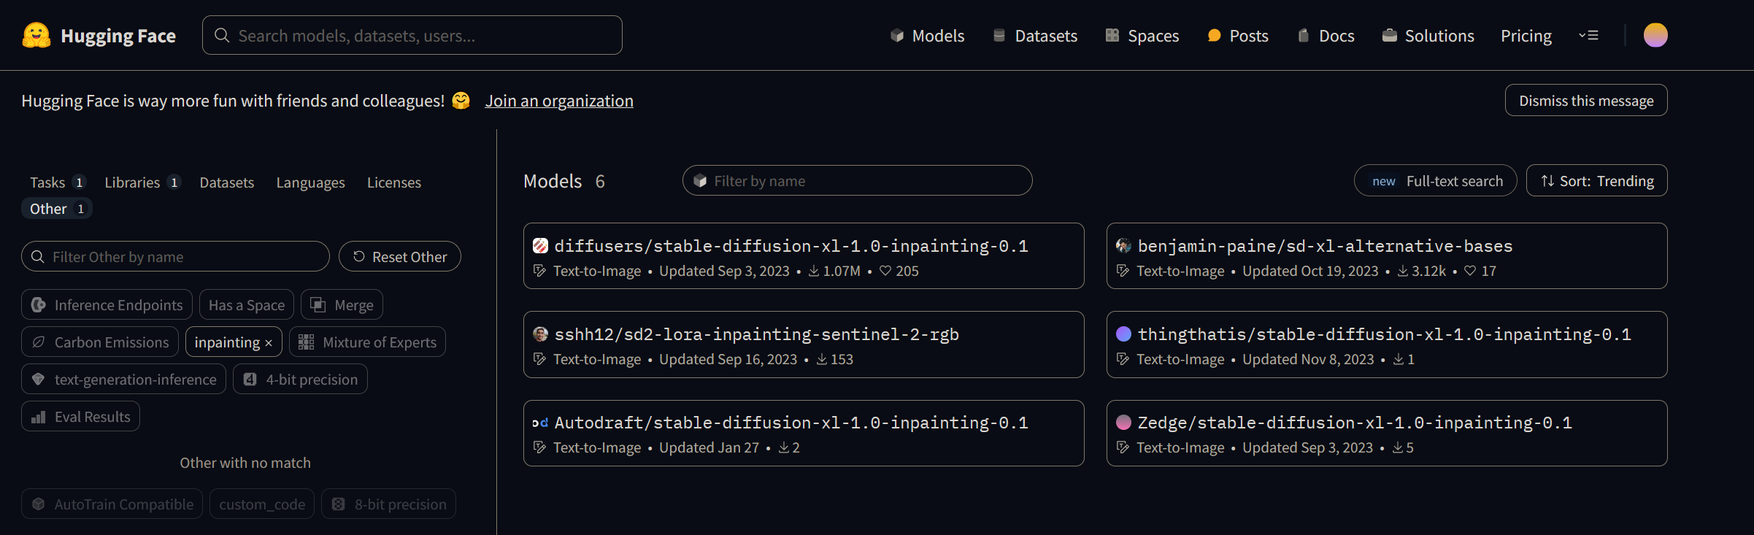Screen dimensions: 1754x535
Task: Open the new Full-text search button
Action: click(1435, 180)
